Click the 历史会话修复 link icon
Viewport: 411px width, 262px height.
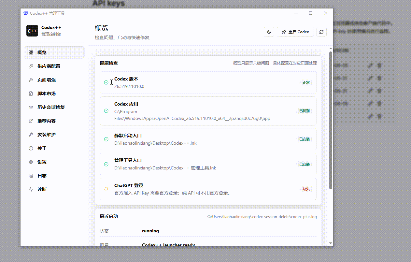31,107
